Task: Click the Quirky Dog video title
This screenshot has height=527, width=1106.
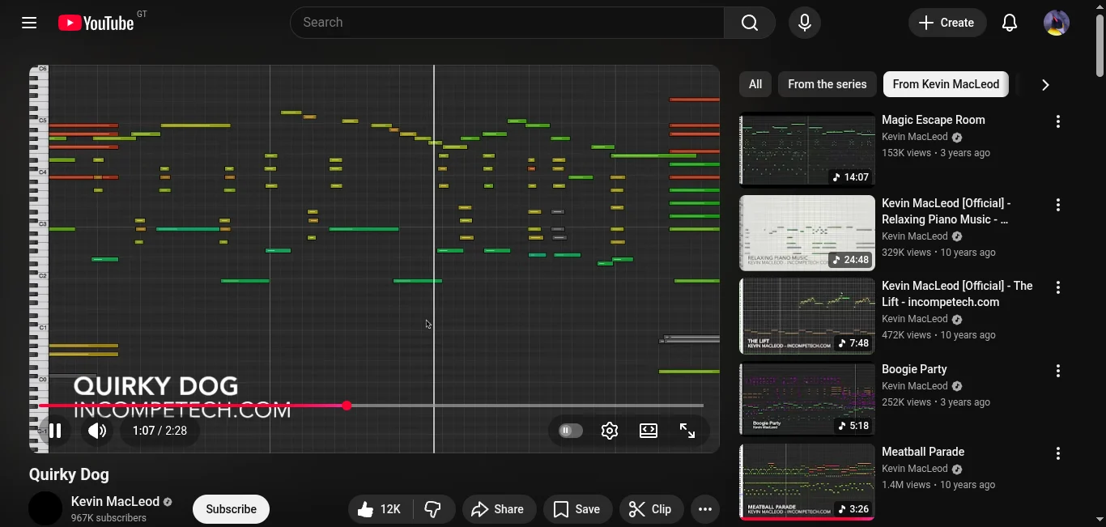Action: 69,475
